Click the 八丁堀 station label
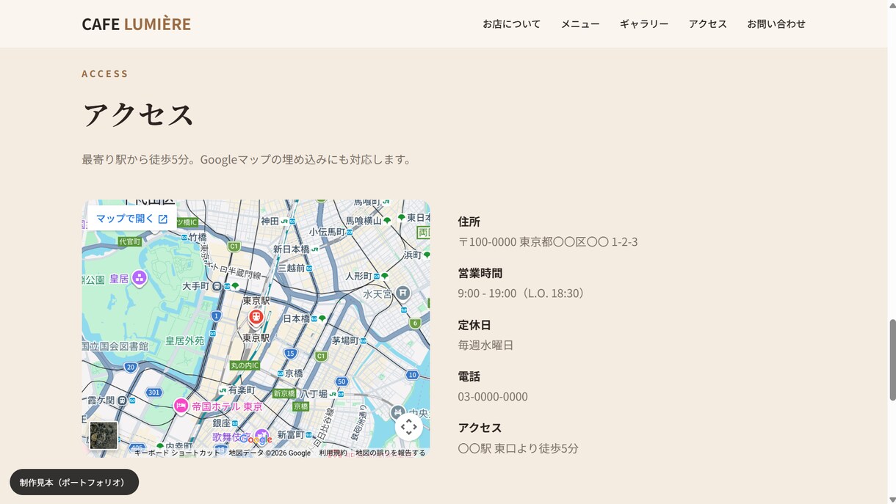 coord(314,394)
